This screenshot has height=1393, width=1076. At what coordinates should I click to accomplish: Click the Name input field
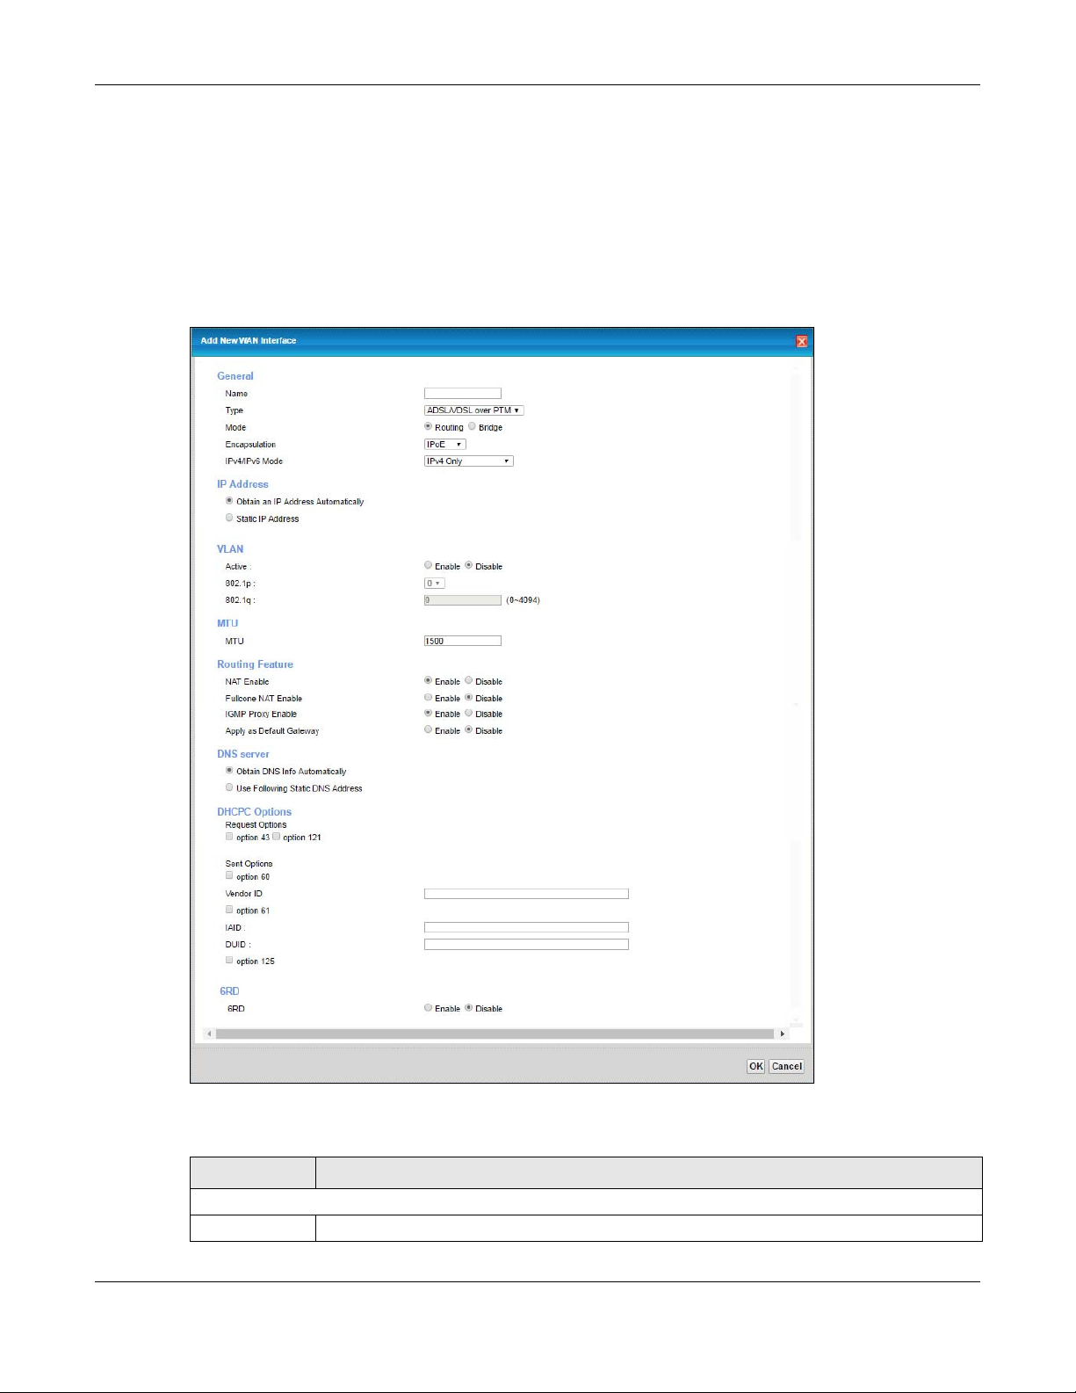tap(462, 394)
